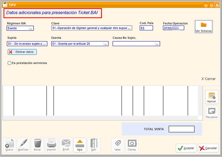The image size is (222, 157).
Task: Click the Email envelope icon
Action: click(66, 145)
